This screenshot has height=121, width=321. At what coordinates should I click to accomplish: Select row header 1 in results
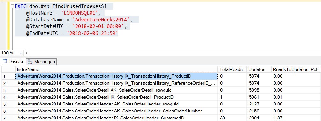click(8, 76)
